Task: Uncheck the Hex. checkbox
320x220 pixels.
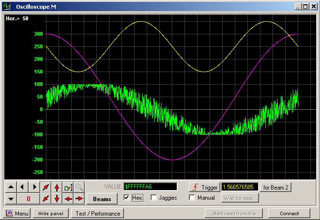Action: click(127, 198)
